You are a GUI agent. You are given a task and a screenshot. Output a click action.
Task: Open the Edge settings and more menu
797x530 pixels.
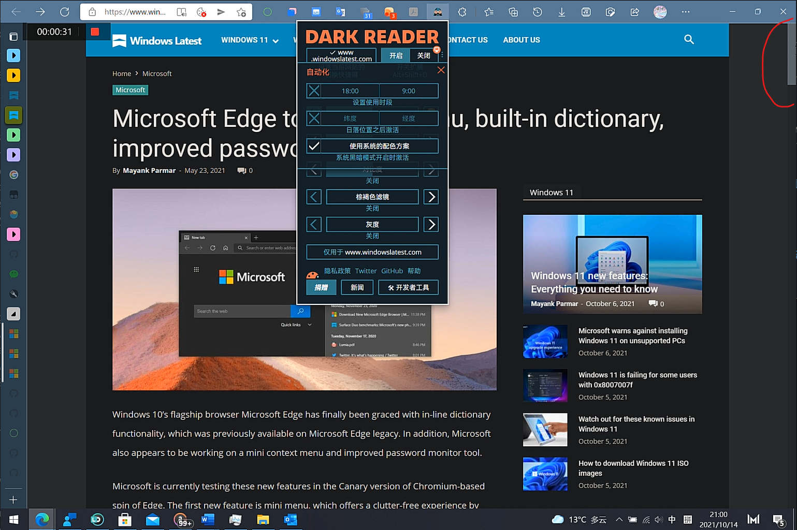click(686, 11)
